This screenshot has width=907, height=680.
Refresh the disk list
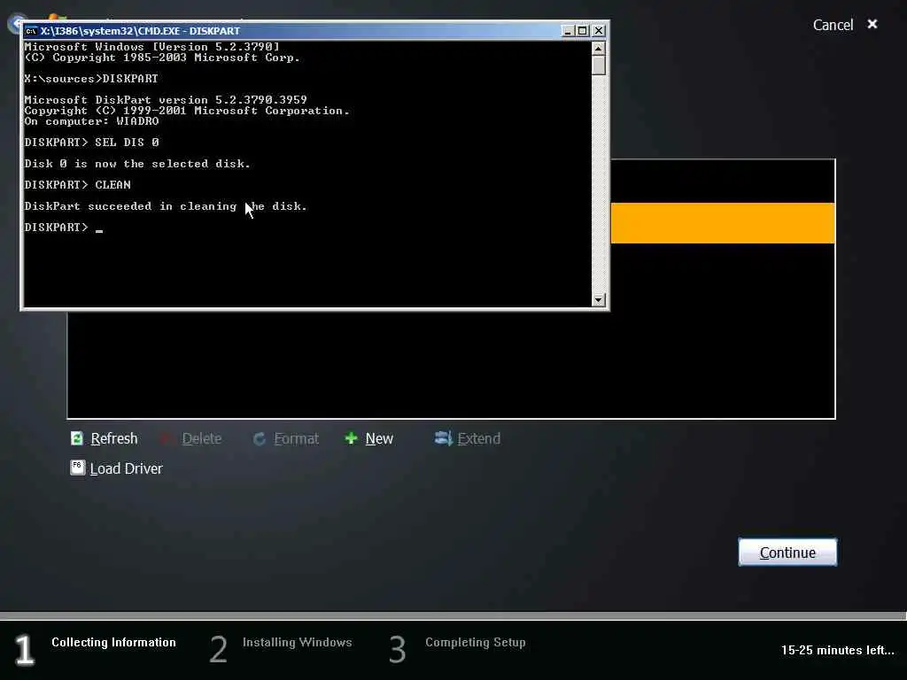pos(114,439)
